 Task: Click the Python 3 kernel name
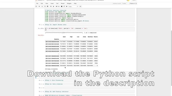(x=132, y=3)
